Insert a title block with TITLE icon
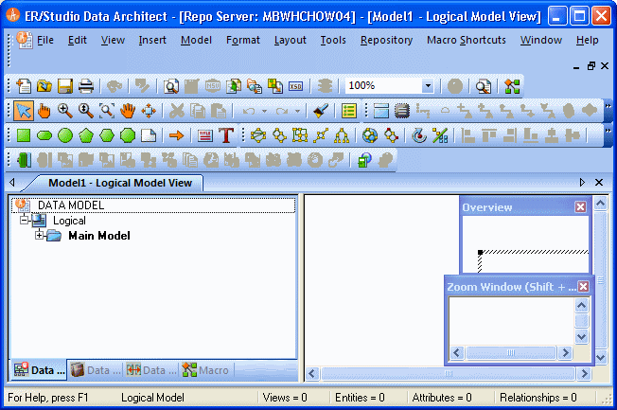 click(204, 135)
